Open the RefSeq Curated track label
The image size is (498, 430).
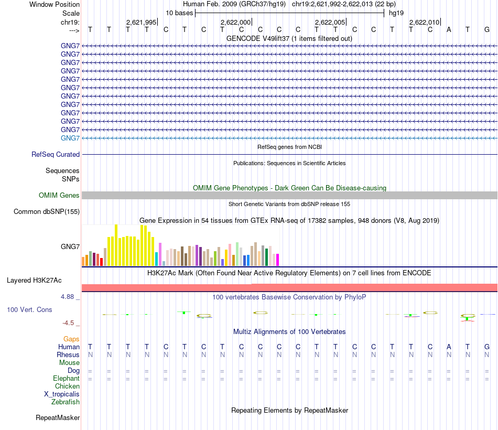(x=56, y=155)
